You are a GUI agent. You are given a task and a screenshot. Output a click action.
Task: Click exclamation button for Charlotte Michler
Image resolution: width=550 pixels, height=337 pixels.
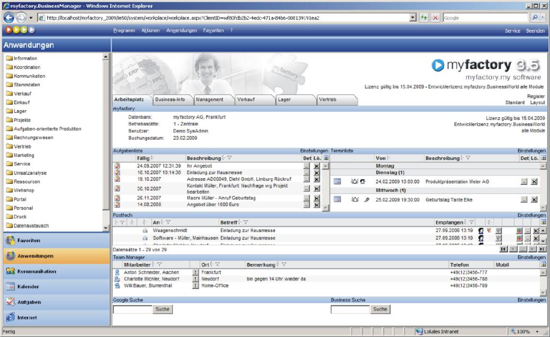[x=196, y=279]
